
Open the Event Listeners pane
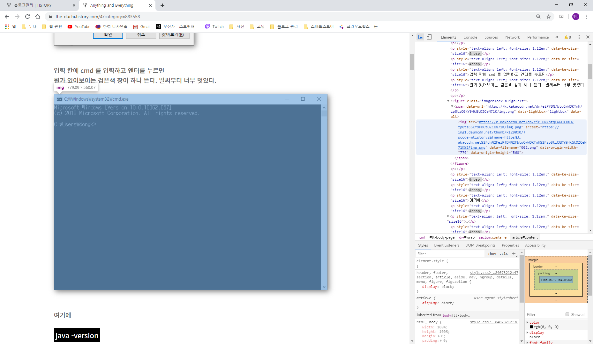click(447, 245)
